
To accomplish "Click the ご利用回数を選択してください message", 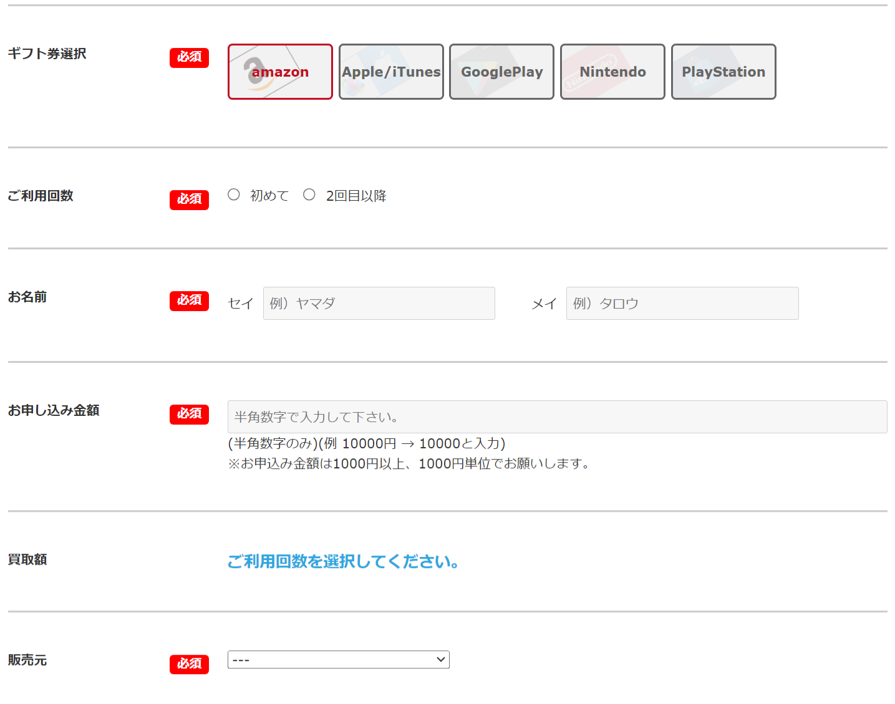I will click(344, 561).
